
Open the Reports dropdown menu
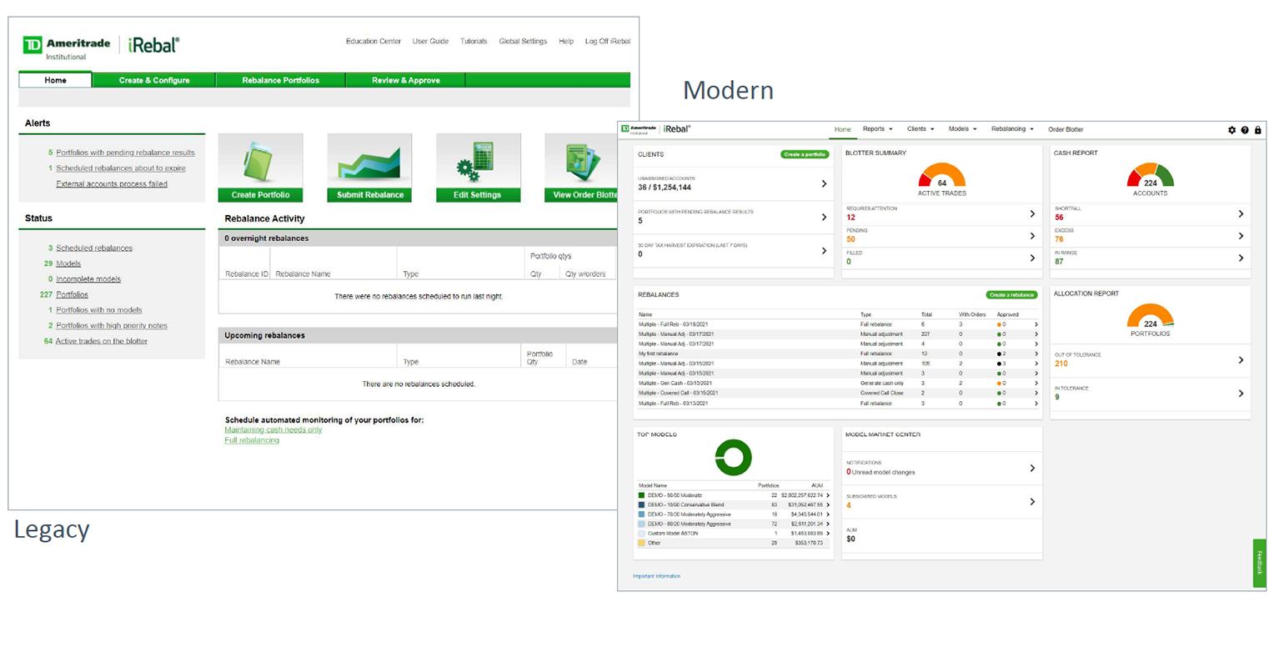(877, 129)
